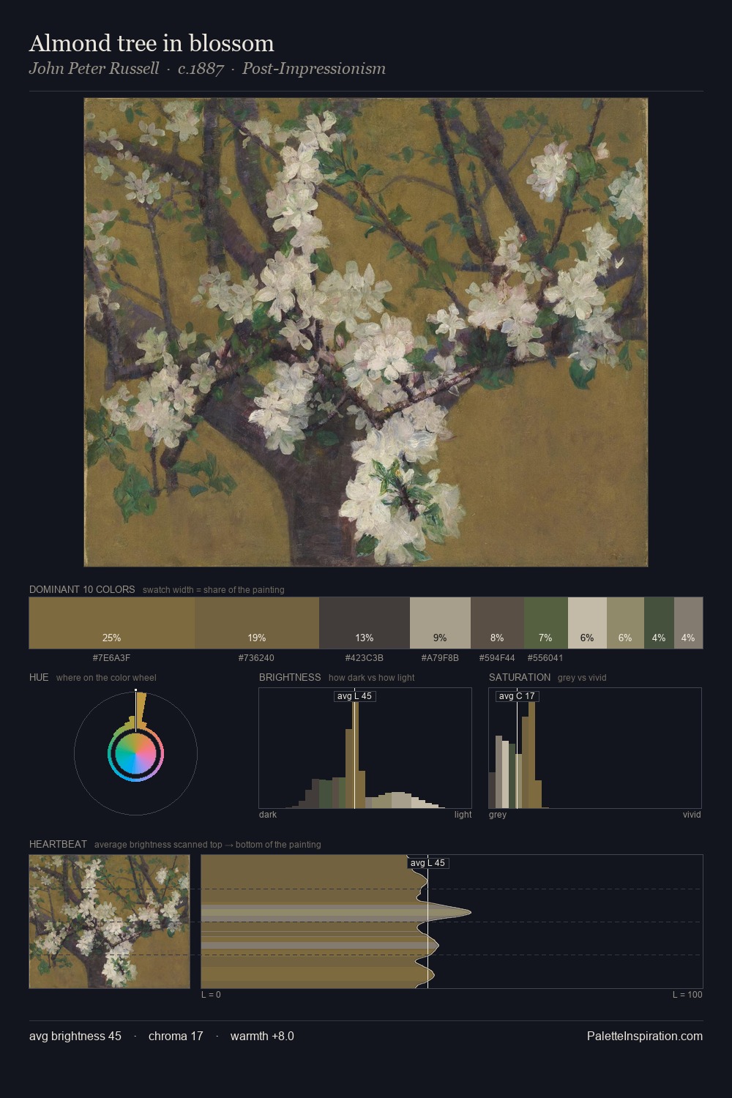The image size is (732, 1098).
Task: Click the HEARTBEAT section heading
Action: point(58,844)
